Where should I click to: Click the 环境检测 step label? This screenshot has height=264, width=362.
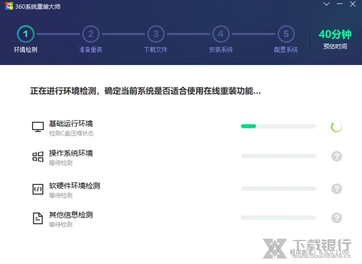click(x=25, y=49)
